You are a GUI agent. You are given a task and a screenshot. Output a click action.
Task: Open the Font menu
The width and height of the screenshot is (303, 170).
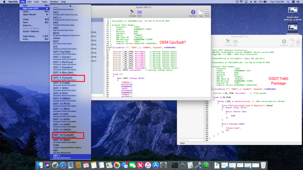[x=36, y=2]
